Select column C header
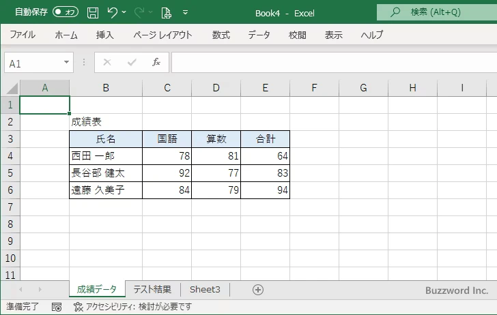 [167, 88]
